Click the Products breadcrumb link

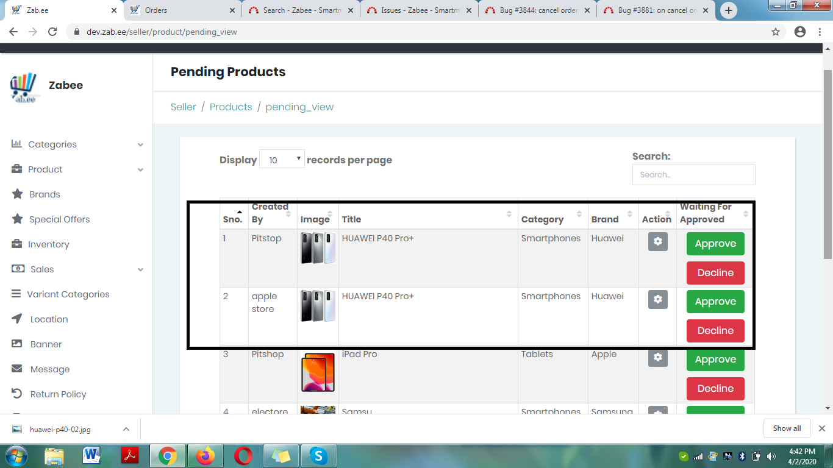tap(231, 107)
